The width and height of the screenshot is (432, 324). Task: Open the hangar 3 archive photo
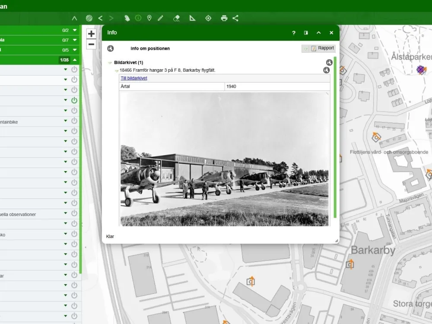tap(225, 159)
